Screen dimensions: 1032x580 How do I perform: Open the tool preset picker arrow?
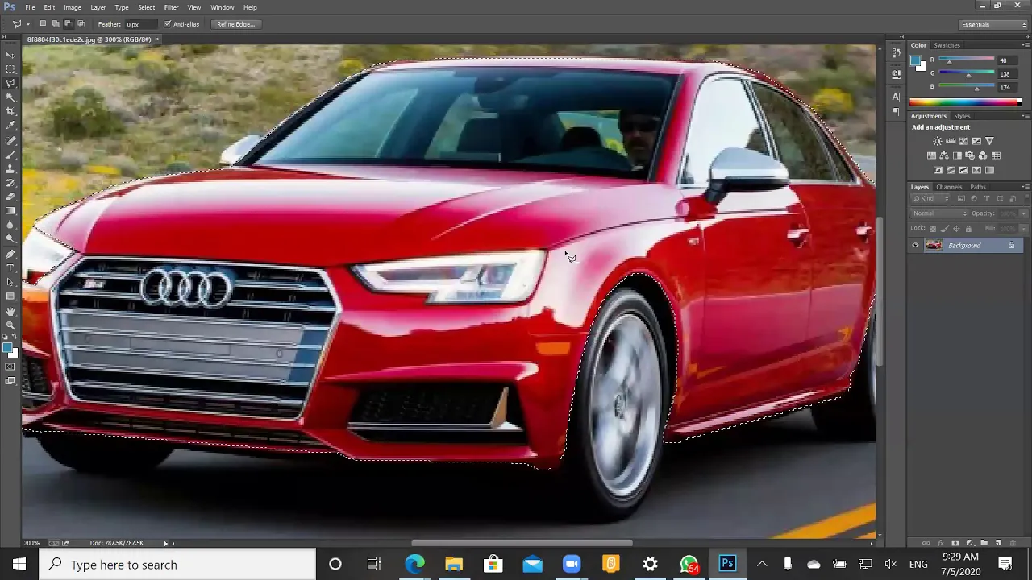(x=28, y=24)
